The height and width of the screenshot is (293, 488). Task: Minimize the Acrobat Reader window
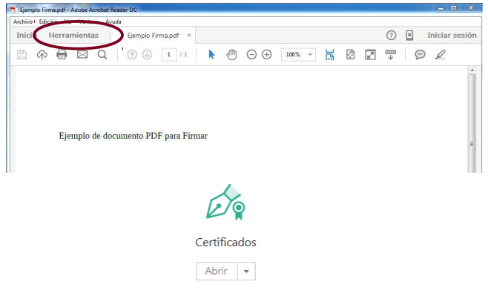(441, 8)
